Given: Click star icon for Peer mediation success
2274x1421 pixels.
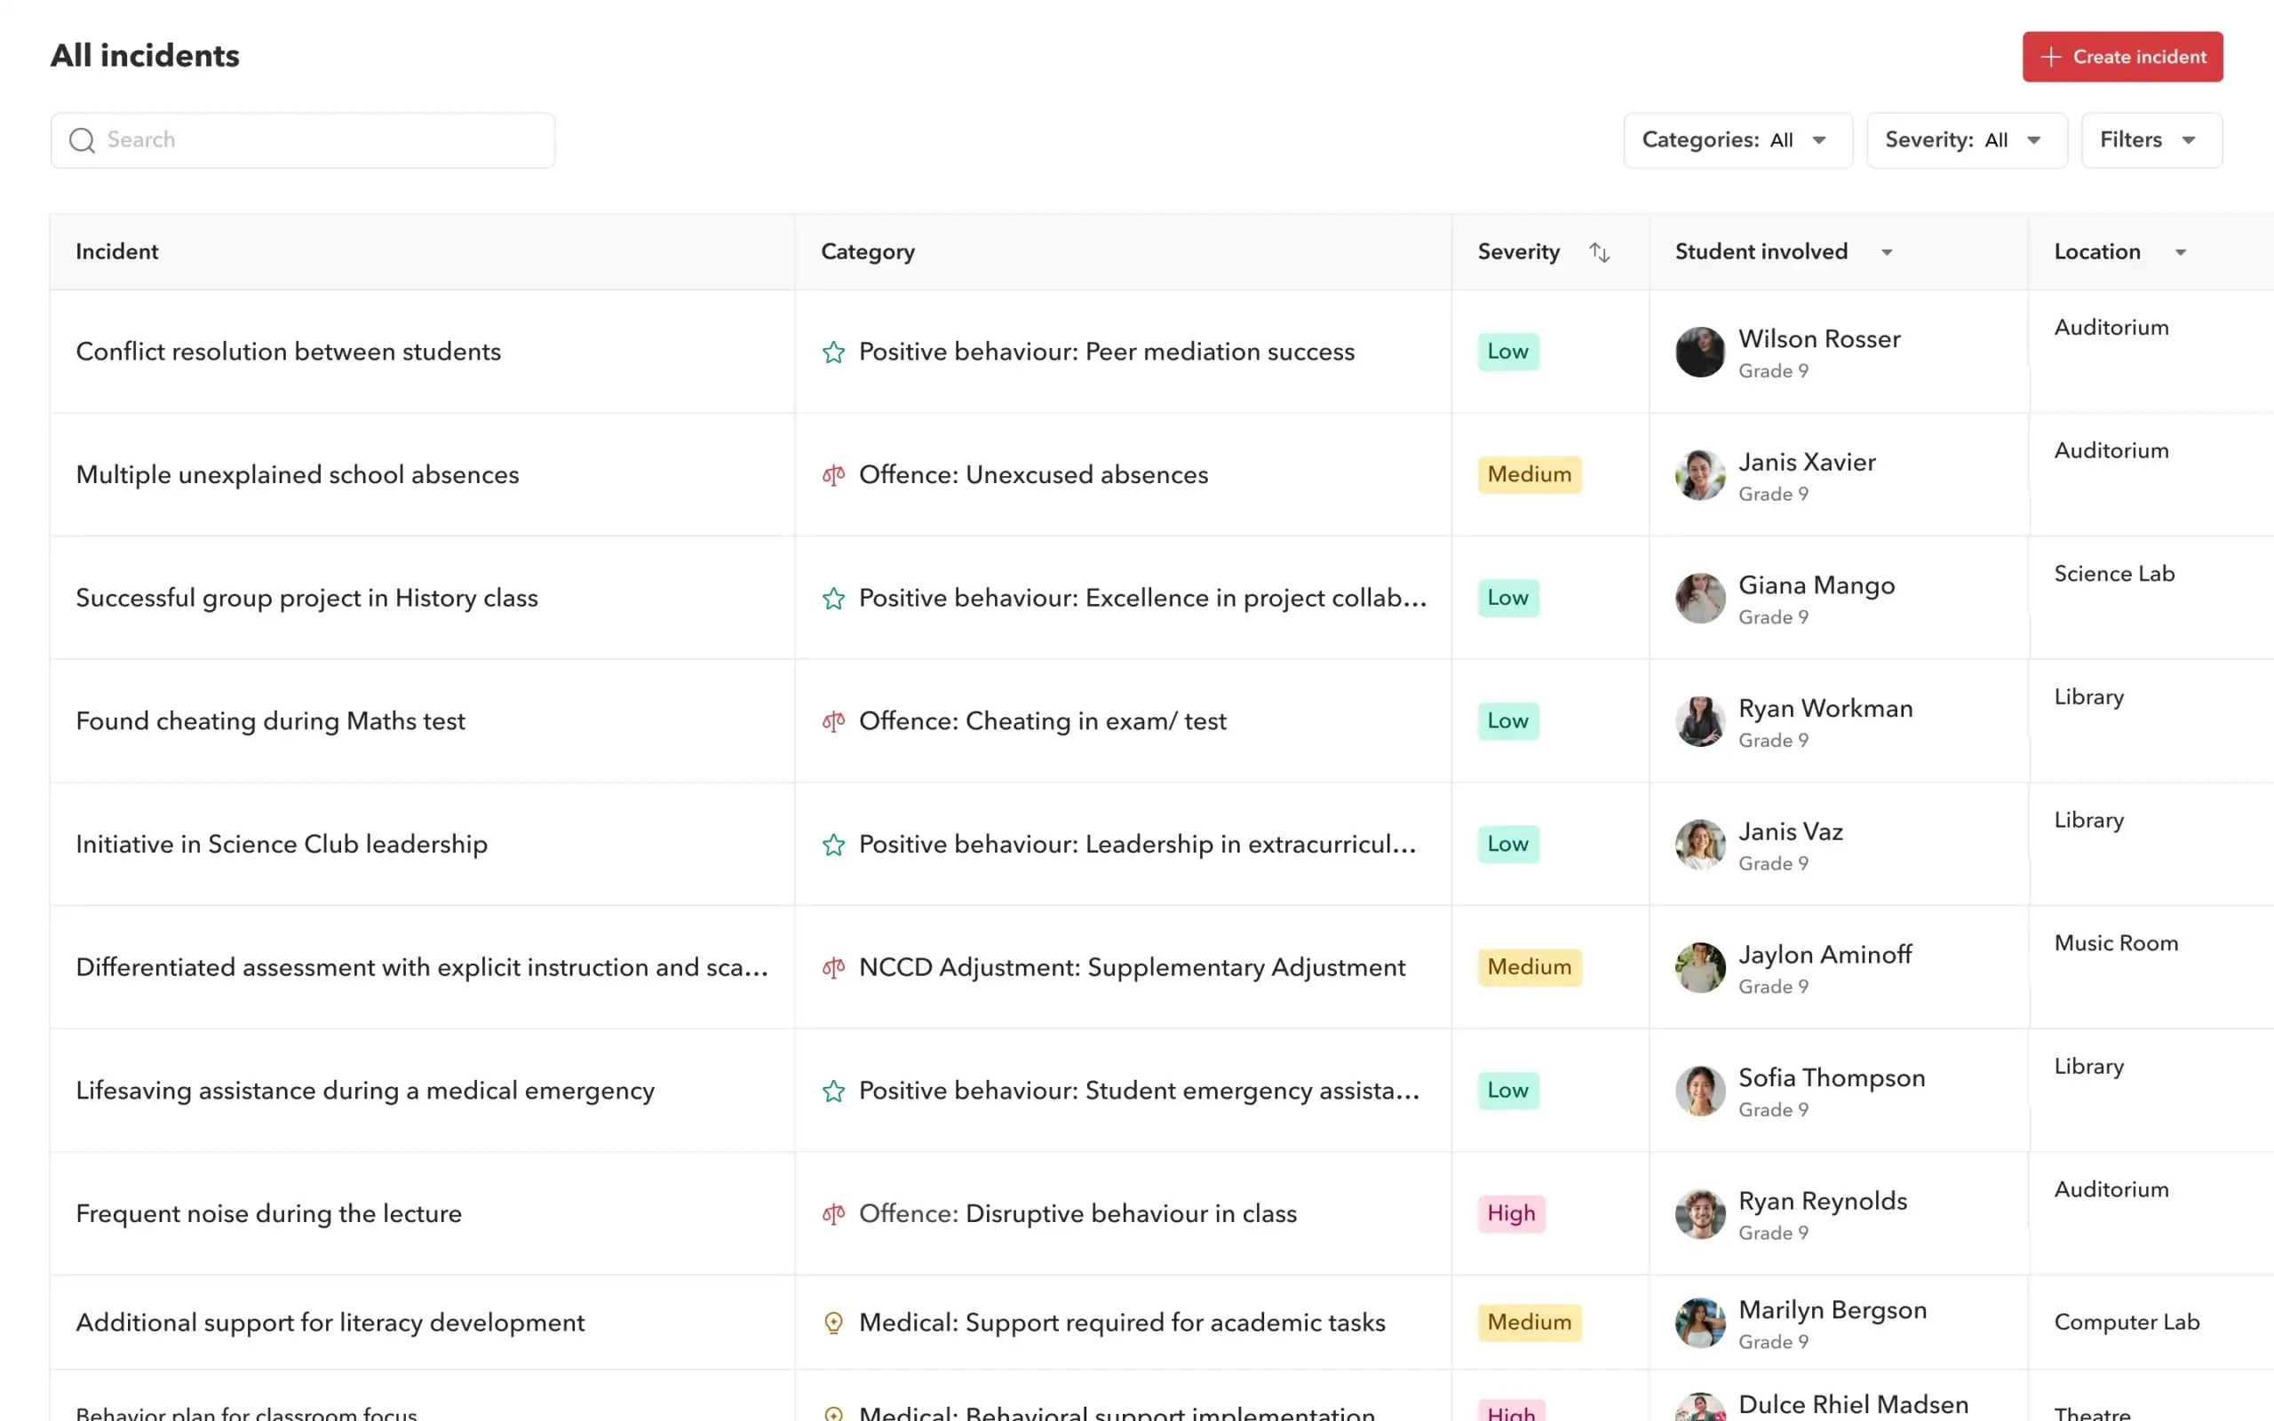Looking at the screenshot, I should click(832, 352).
